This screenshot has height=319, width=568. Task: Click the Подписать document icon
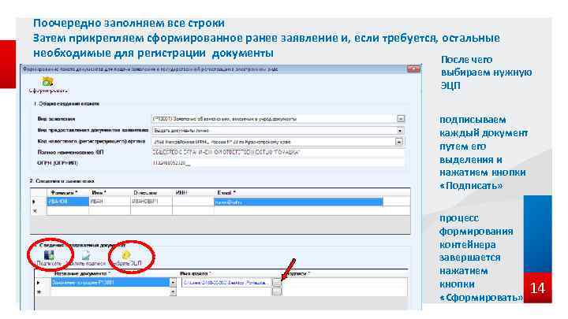[x=49, y=255]
